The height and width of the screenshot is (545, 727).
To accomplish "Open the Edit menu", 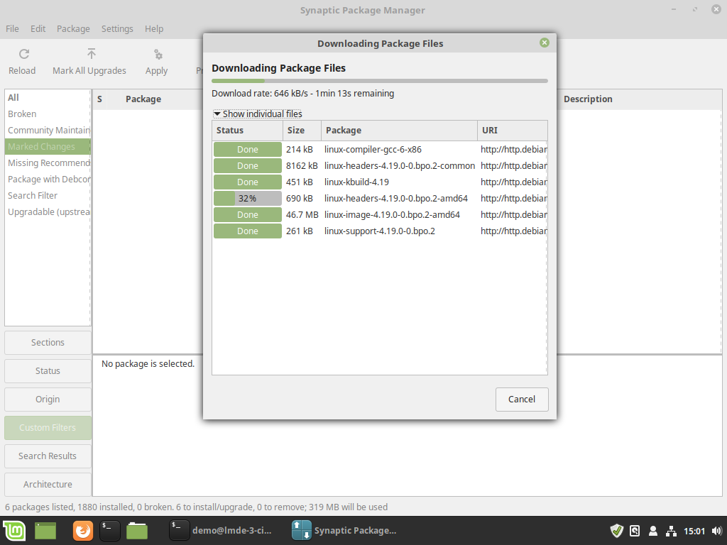I will pyautogui.click(x=38, y=28).
